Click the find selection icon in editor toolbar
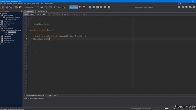Image resolution: width=196 pixels, height=110 pixels. click(49, 14)
